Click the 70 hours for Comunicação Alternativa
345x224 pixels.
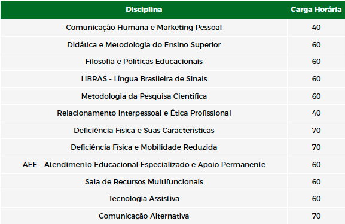(x=316, y=216)
